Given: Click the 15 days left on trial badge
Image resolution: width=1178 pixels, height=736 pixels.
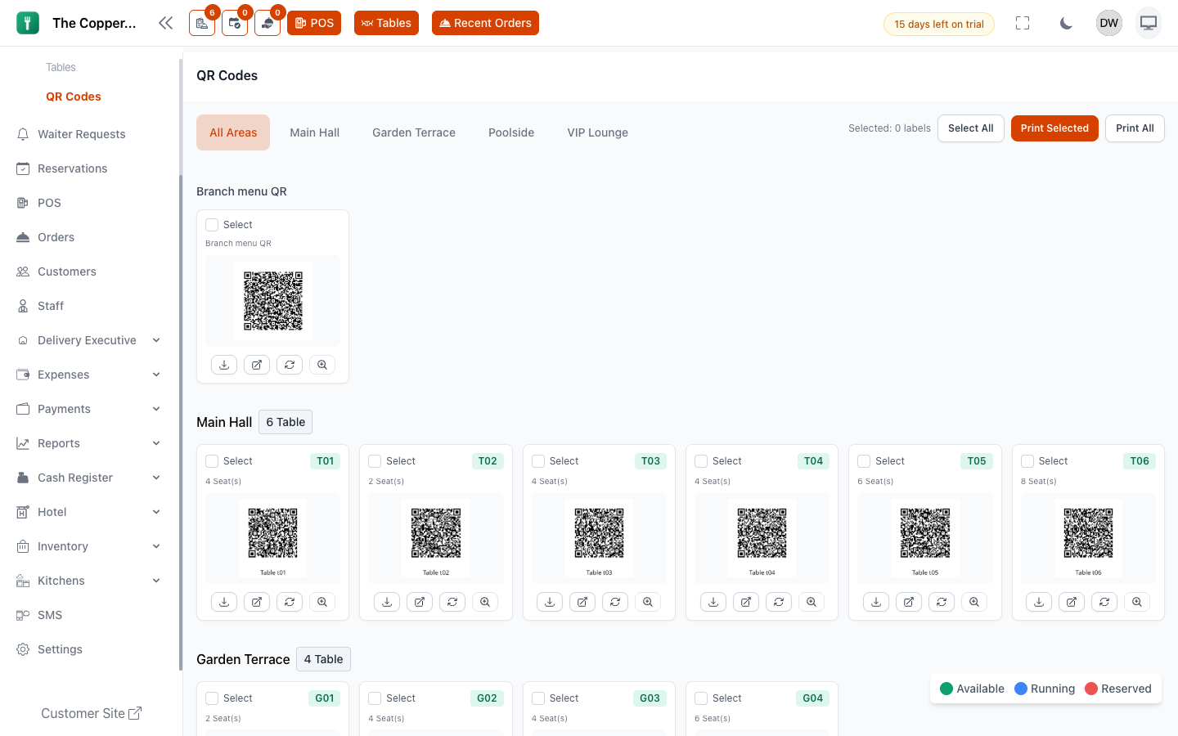Looking at the screenshot, I should (x=939, y=24).
